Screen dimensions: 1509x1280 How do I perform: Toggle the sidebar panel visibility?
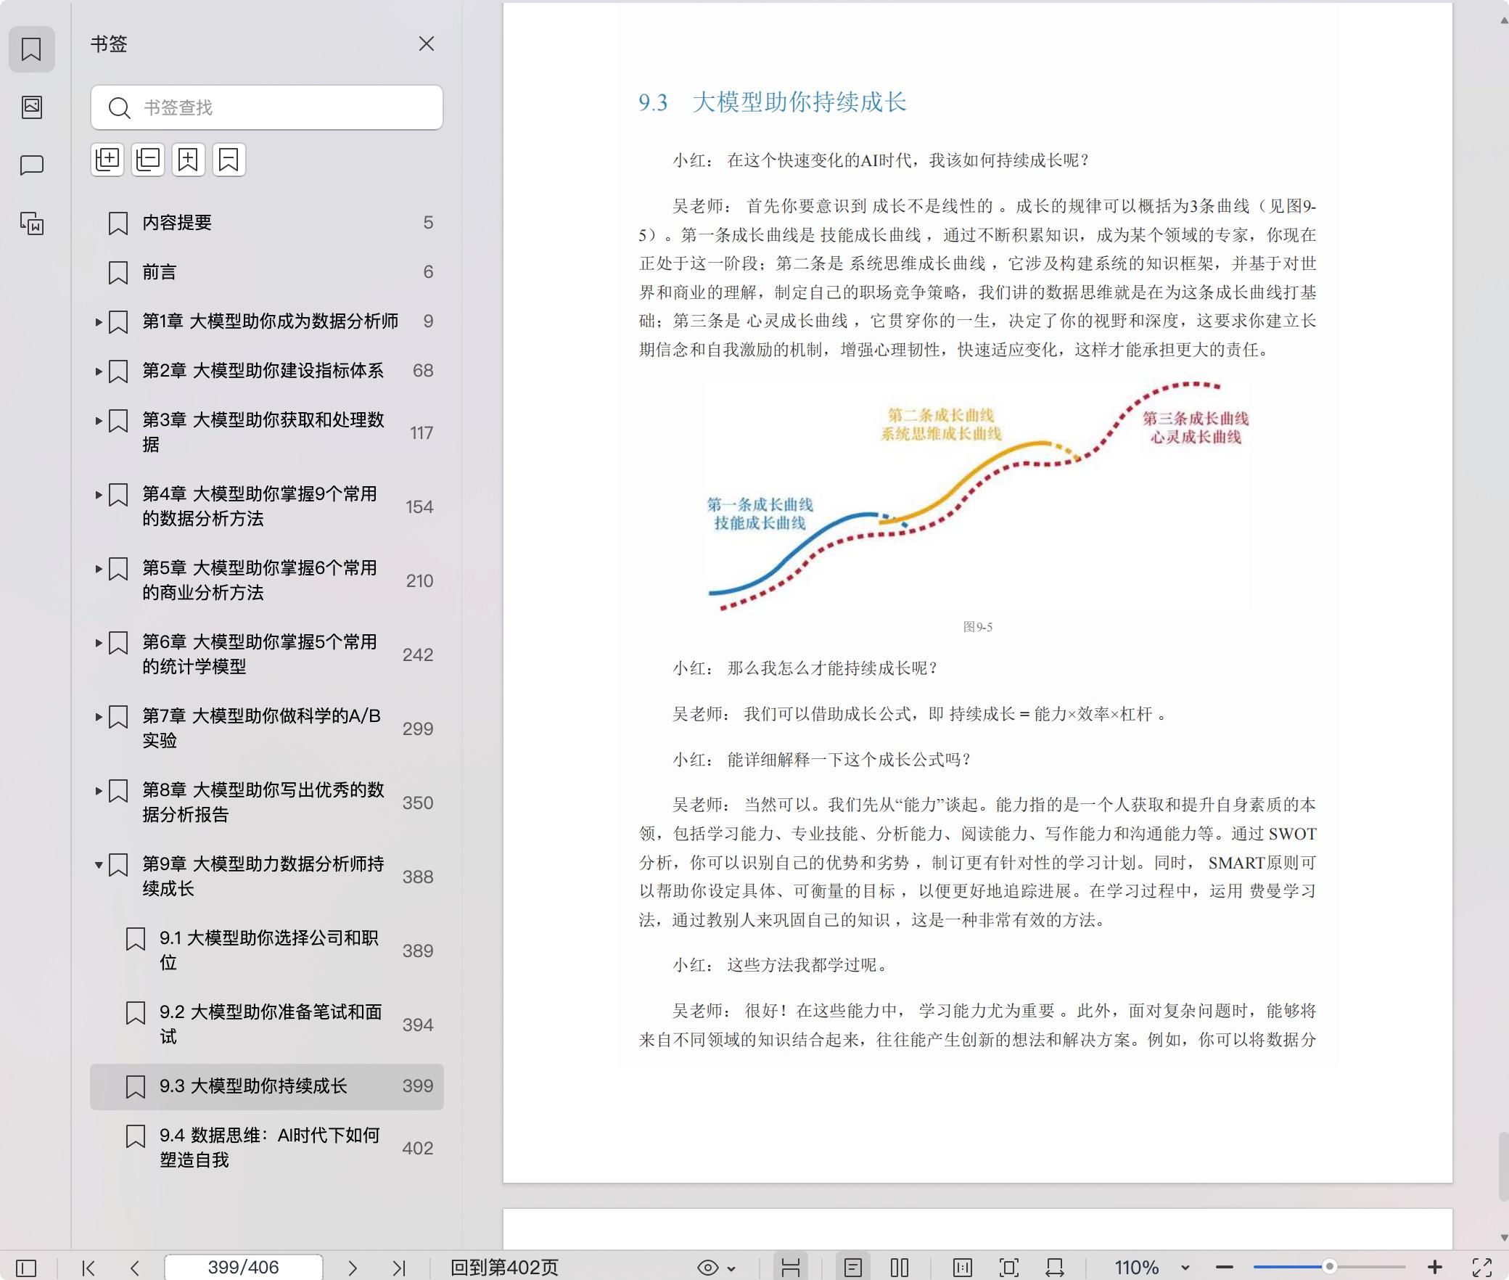click(26, 1268)
